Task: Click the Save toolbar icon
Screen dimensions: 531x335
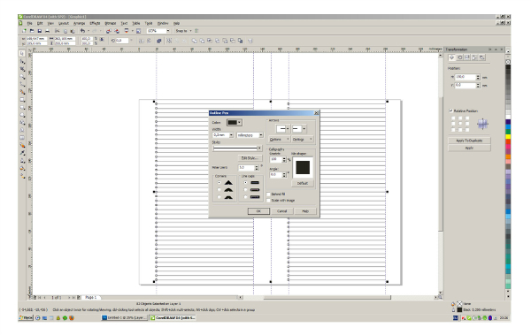Action: click(39, 31)
